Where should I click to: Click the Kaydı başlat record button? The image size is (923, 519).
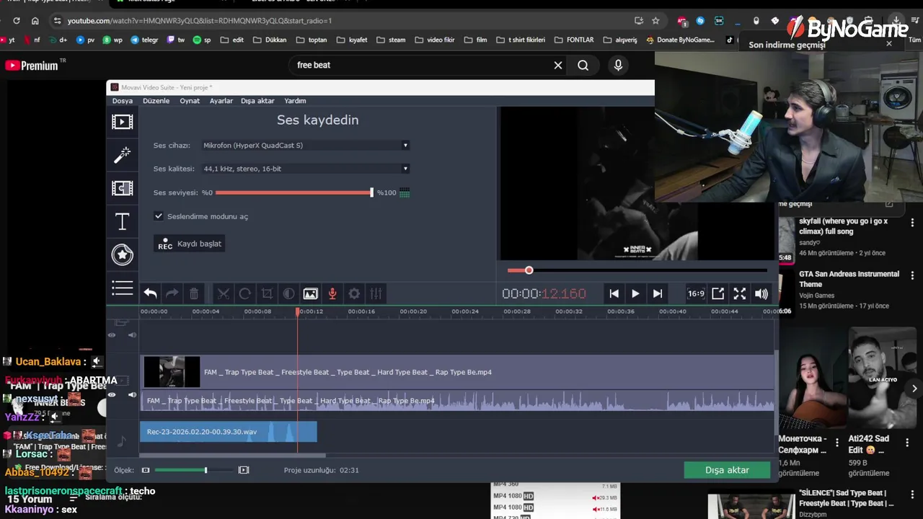click(190, 244)
